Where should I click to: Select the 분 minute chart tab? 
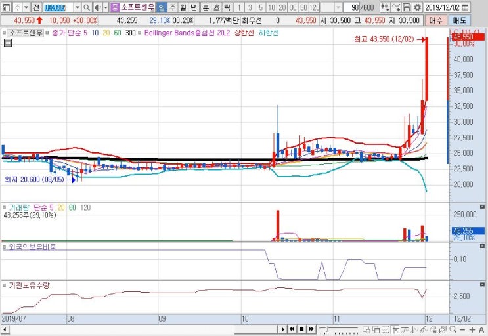[206, 7]
